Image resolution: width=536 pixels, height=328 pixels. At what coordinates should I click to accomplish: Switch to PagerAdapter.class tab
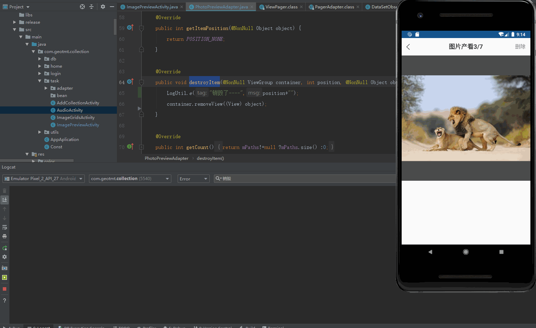(334, 7)
